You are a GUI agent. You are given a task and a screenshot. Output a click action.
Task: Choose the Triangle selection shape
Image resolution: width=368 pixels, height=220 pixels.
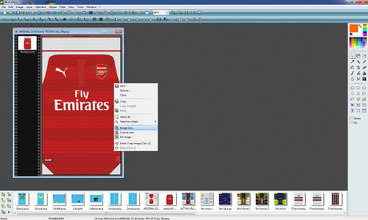358,94
